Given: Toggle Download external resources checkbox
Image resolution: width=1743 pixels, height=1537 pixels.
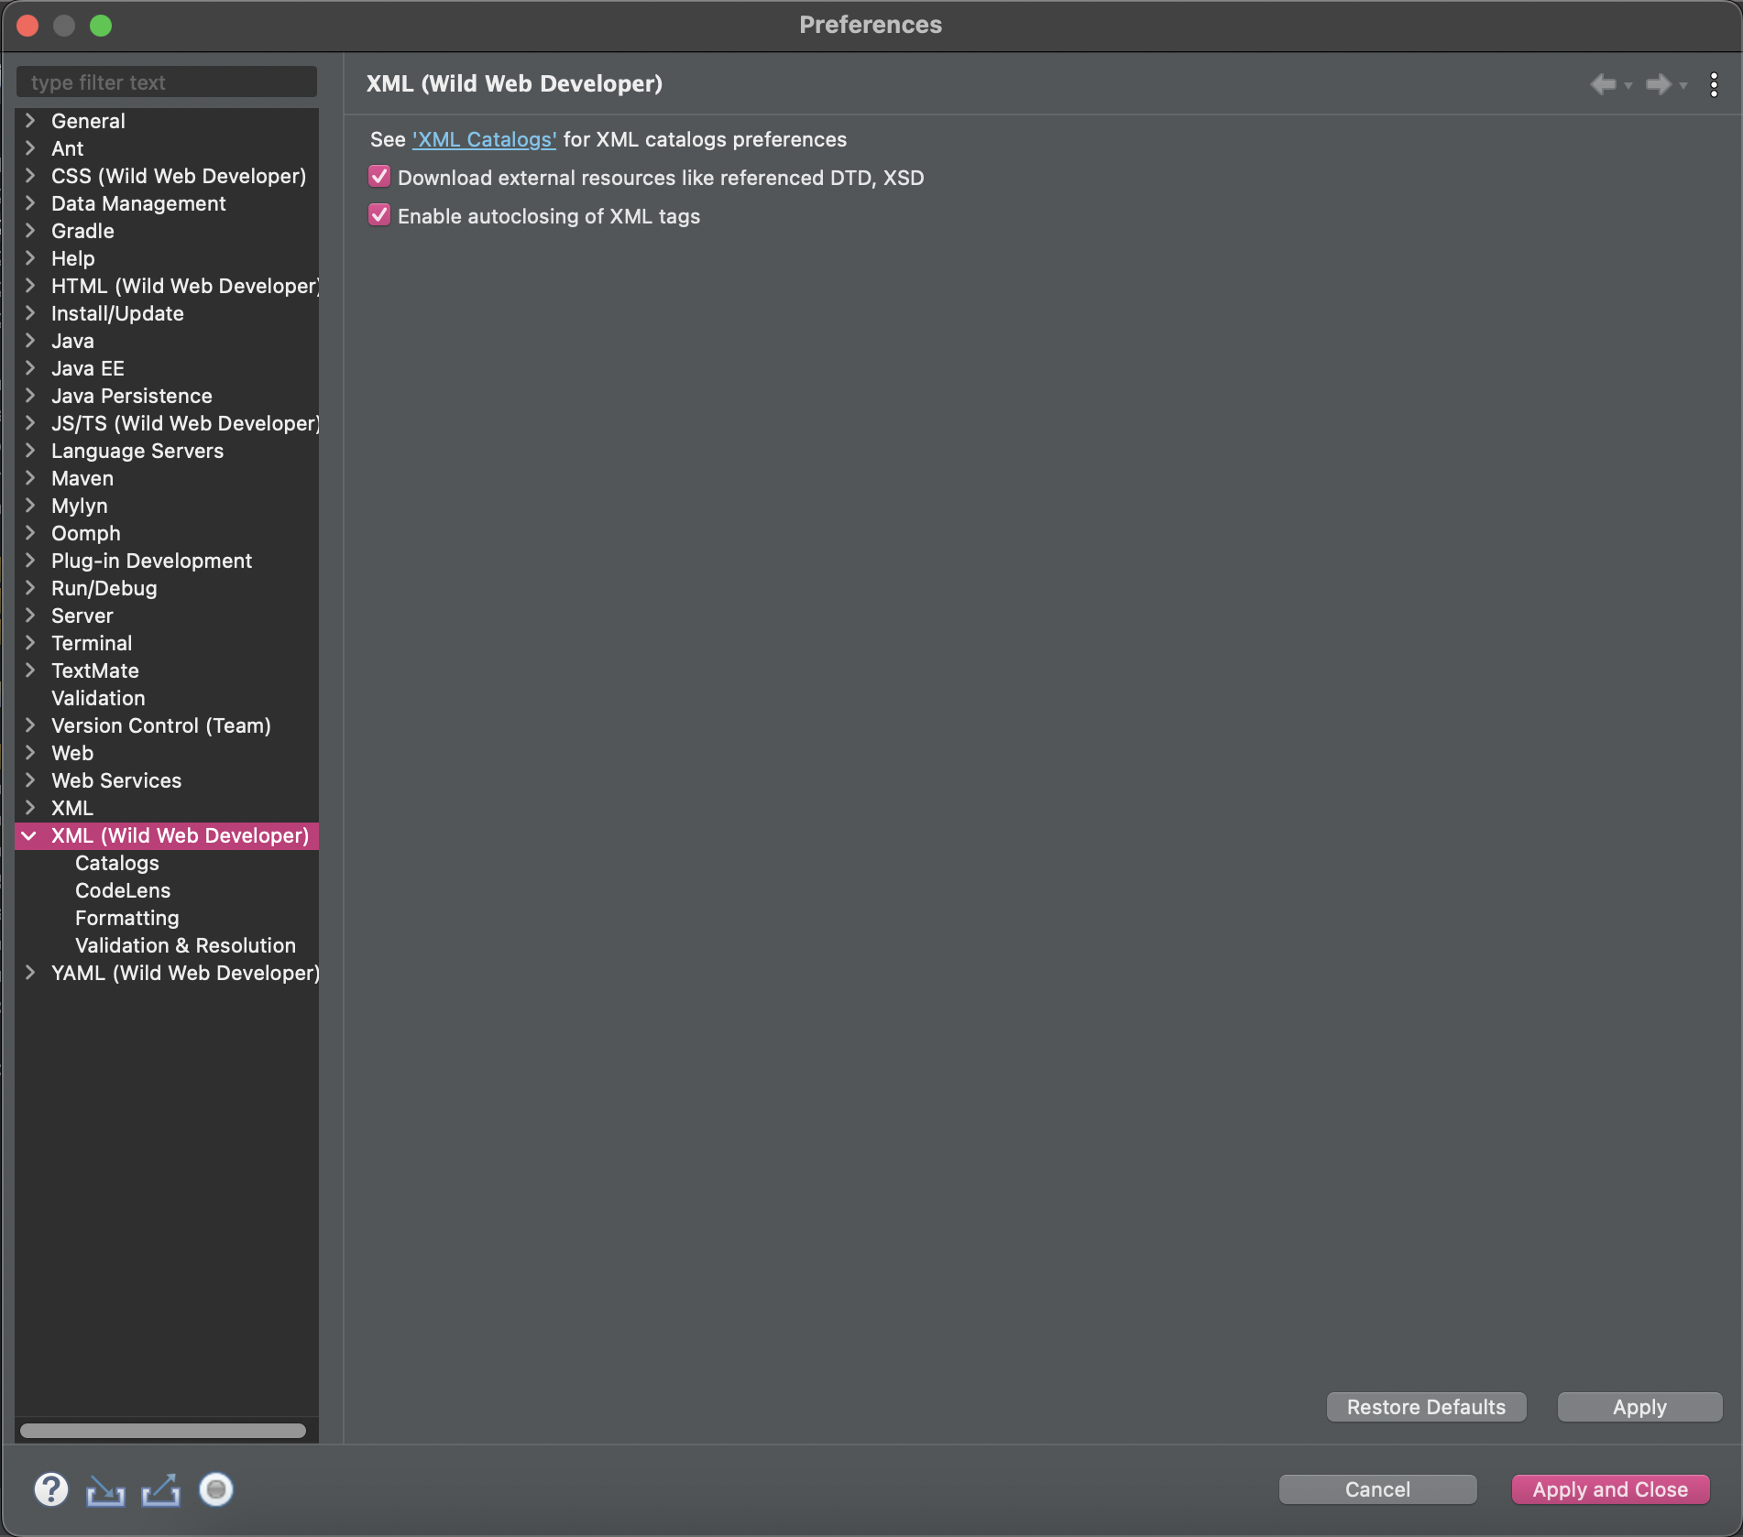Looking at the screenshot, I should [379, 177].
